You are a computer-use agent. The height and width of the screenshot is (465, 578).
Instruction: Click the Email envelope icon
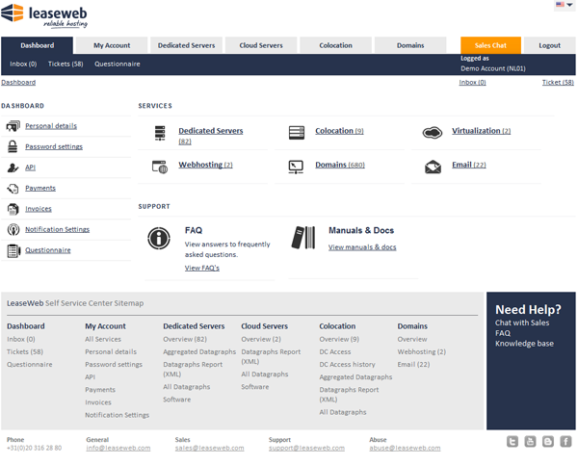(x=433, y=167)
